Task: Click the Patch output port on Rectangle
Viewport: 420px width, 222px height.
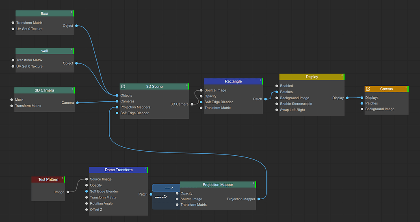Action: 266,99
